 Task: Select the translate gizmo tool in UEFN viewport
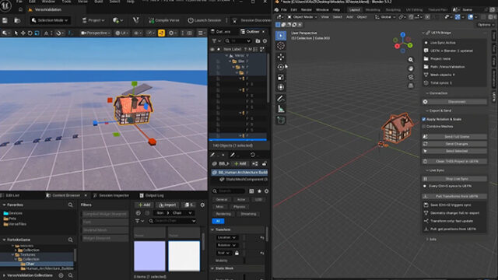coord(23,33)
